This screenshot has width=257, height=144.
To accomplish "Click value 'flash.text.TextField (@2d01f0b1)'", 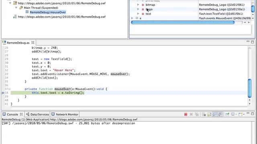I will (221, 14).
